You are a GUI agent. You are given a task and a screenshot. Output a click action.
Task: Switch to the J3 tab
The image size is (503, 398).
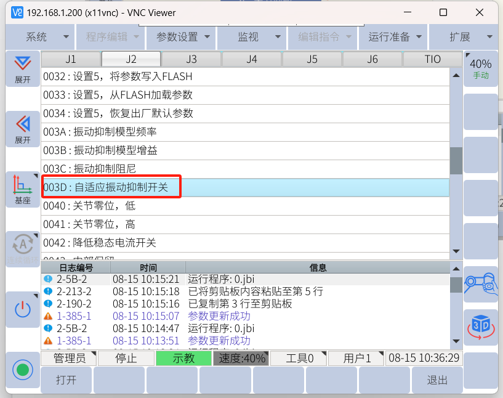tap(191, 59)
